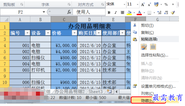Switch to the 办公用品明细2 sheet tab
The width and height of the screenshot is (185, 106).
coord(70,91)
